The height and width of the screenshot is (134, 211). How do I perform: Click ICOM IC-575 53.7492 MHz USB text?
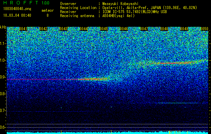coord(135,12)
